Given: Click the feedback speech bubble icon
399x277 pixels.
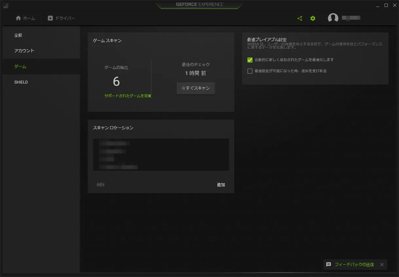Looking at the screenshot, I should [x=329, y=265].
